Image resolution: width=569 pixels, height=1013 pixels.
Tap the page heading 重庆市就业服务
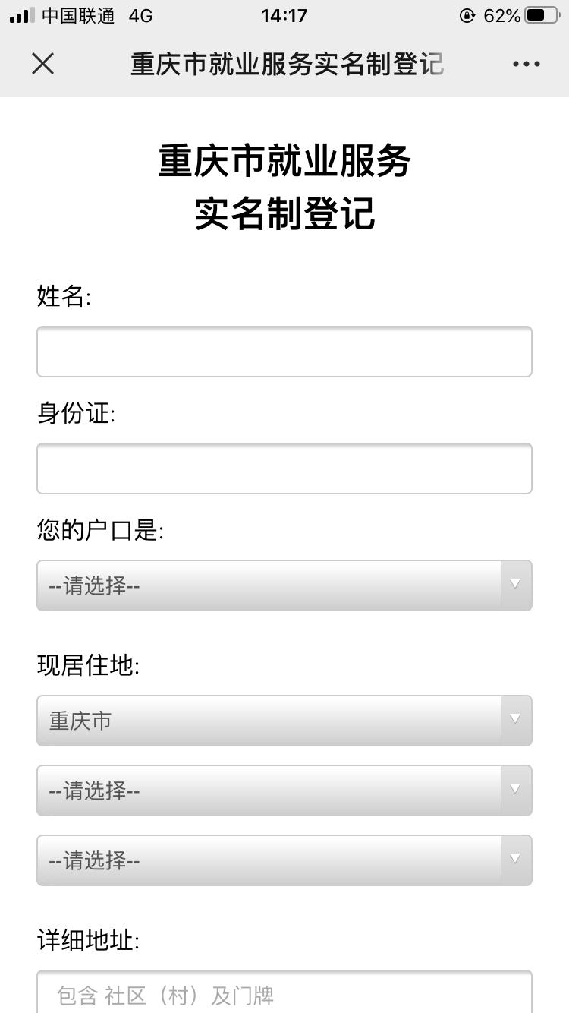(284, 161)
